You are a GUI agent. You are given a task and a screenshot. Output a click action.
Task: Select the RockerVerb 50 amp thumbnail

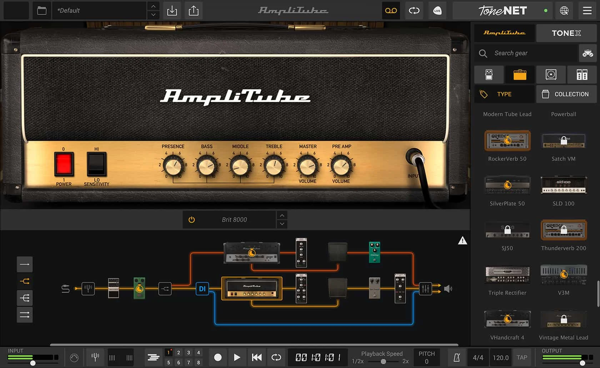pos(507,140)
